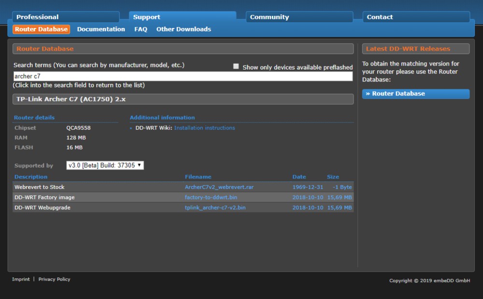Screen dimensions: 483x299
Task: Open the Support tab
Action: pos(183,17)
